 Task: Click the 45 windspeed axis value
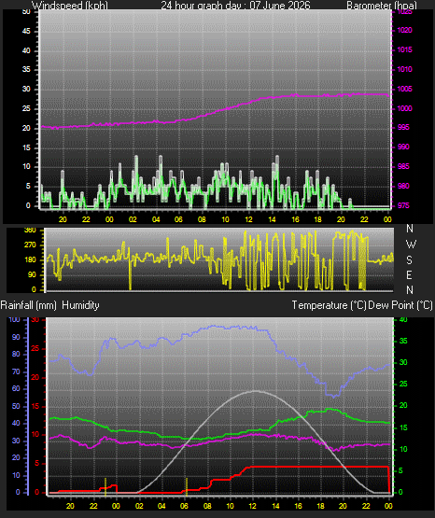pyautogui.click(x=26, y=31)
